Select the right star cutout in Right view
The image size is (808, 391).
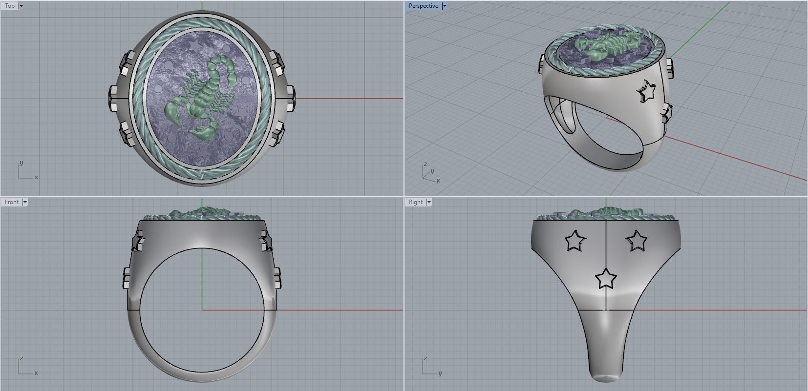pos(637,241)
